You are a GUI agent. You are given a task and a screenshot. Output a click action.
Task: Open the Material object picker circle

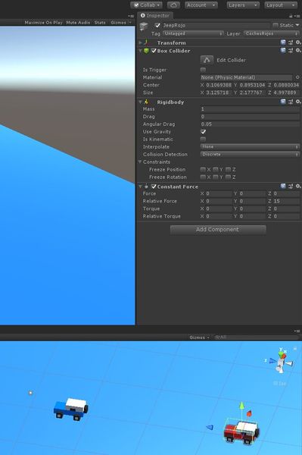click(x=297, y=77)
